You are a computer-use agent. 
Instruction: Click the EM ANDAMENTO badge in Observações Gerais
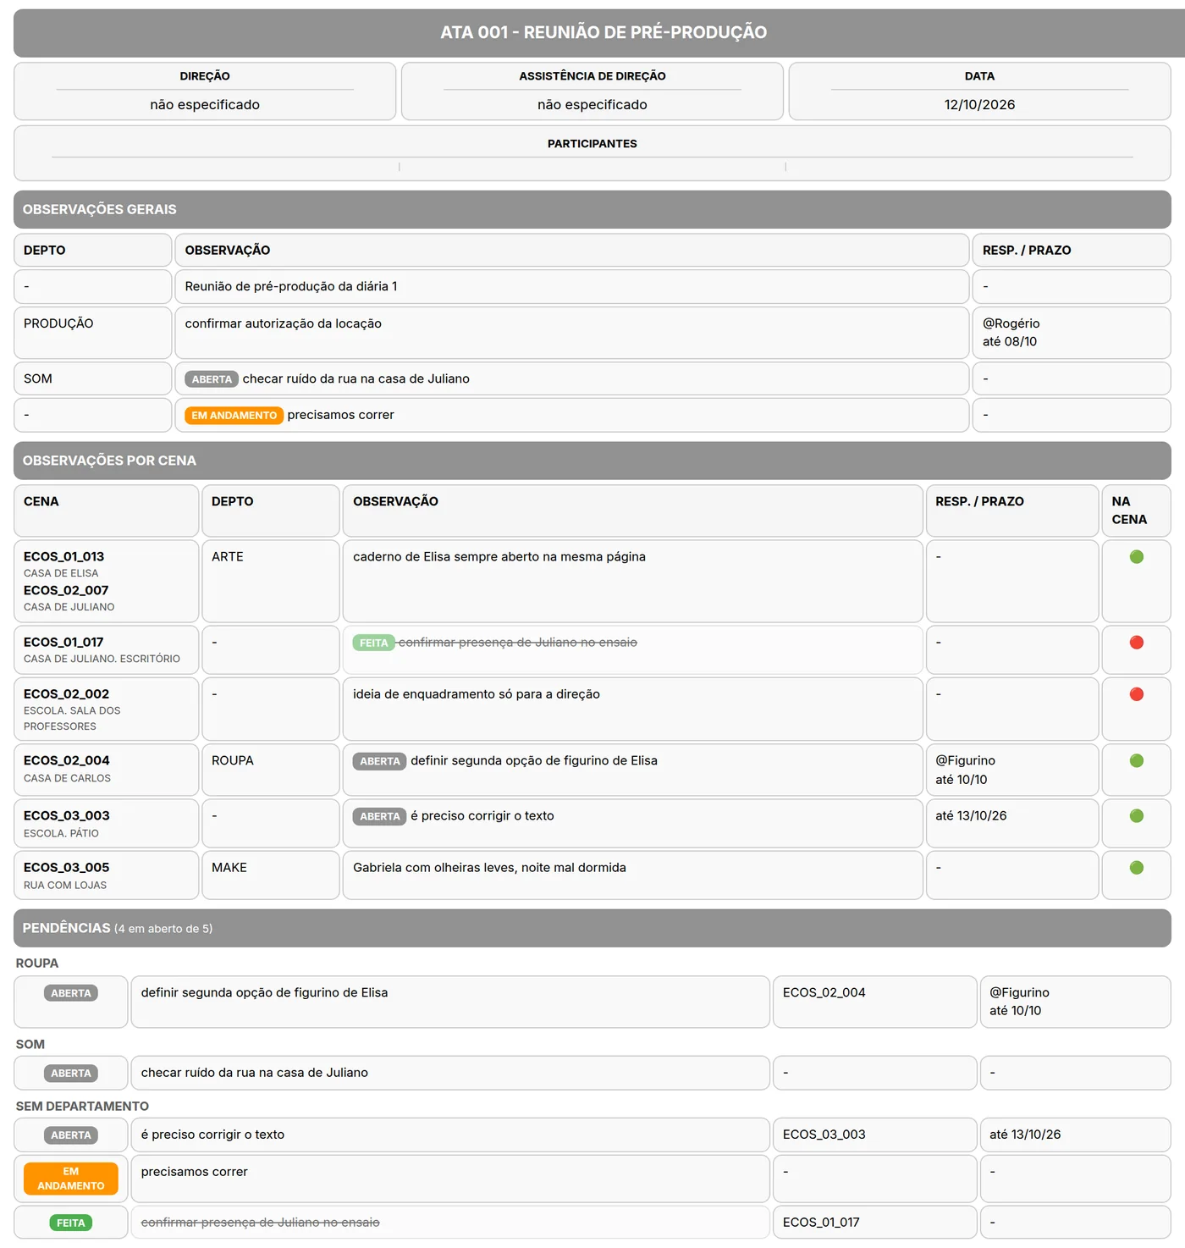234,416
